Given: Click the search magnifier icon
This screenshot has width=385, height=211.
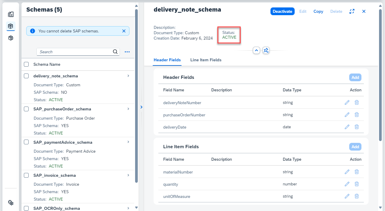Looking at the screenshot, I should [x=115, y=52].
